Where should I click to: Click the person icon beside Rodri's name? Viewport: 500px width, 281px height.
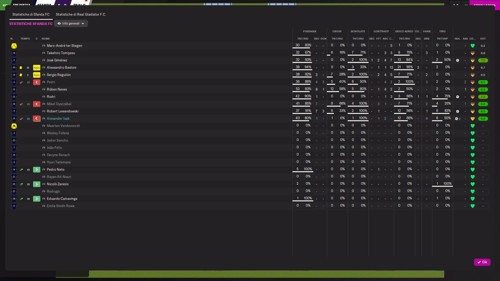tap(44, 97)
